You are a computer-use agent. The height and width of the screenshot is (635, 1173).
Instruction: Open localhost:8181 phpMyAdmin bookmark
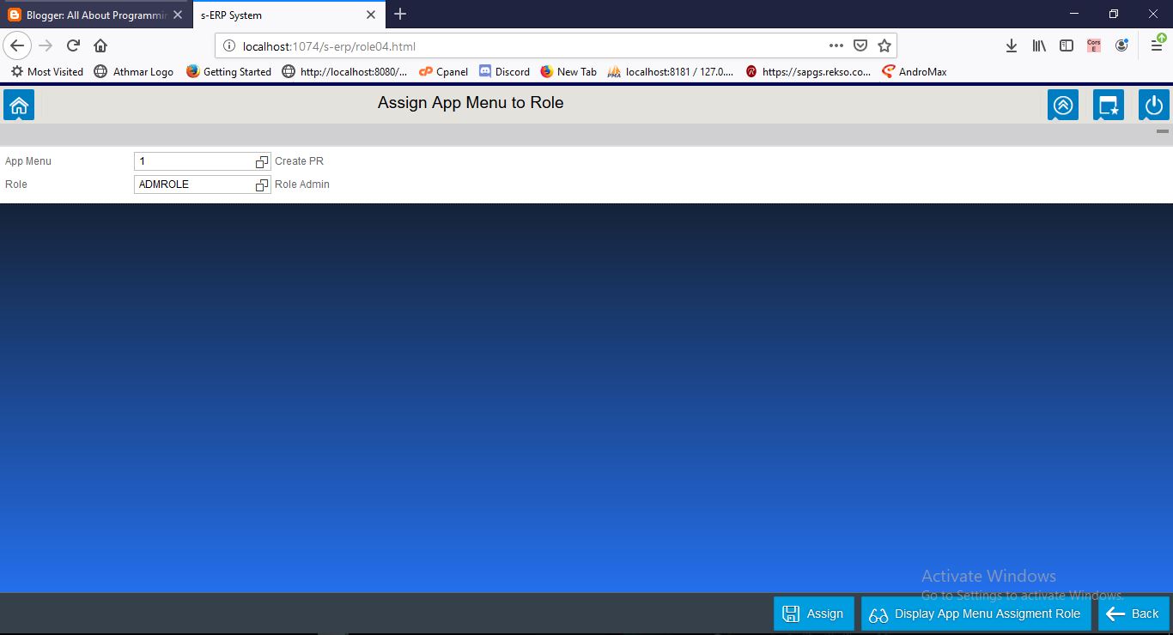click(x=670, y=72)
